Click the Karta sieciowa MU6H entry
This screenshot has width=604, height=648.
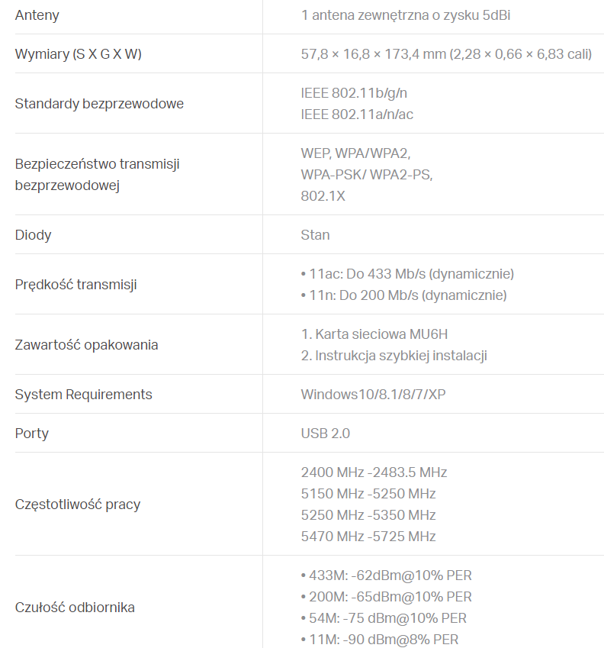[374, 334]
